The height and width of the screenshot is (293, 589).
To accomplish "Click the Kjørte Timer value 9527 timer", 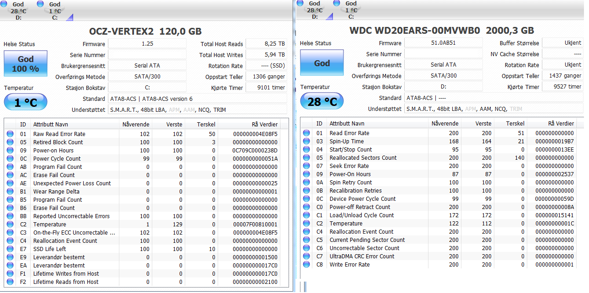I will coord(562,87).
